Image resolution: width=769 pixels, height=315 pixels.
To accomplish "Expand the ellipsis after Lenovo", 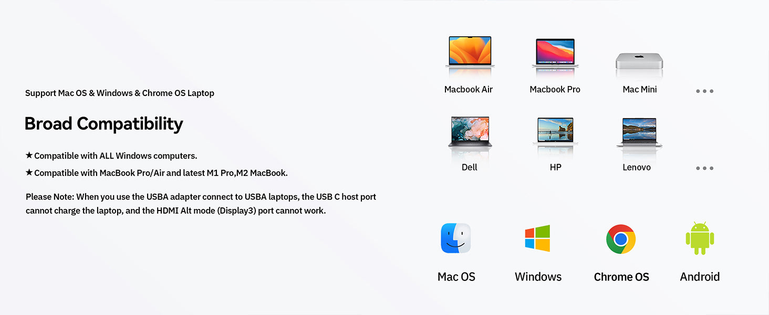I will pos(704,168).
